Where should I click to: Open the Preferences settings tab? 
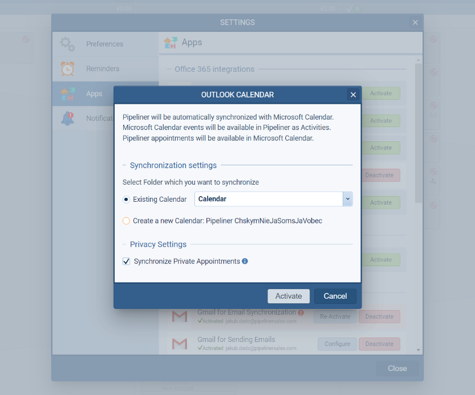(104, 44)
